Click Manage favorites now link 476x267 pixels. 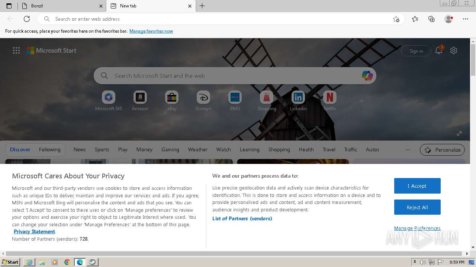(x=151, y=31)
